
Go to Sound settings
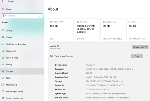coord(22,37)
